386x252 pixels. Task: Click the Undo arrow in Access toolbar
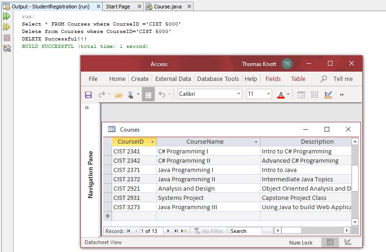coord(162,94)
